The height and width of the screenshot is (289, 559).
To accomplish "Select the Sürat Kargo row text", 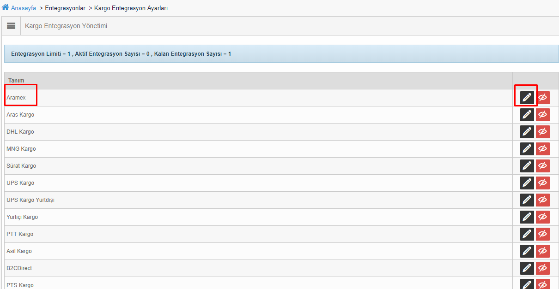I will point(21,166).
